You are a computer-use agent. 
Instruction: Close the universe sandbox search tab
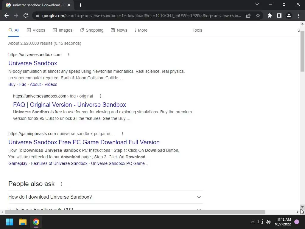pos(69,5)
